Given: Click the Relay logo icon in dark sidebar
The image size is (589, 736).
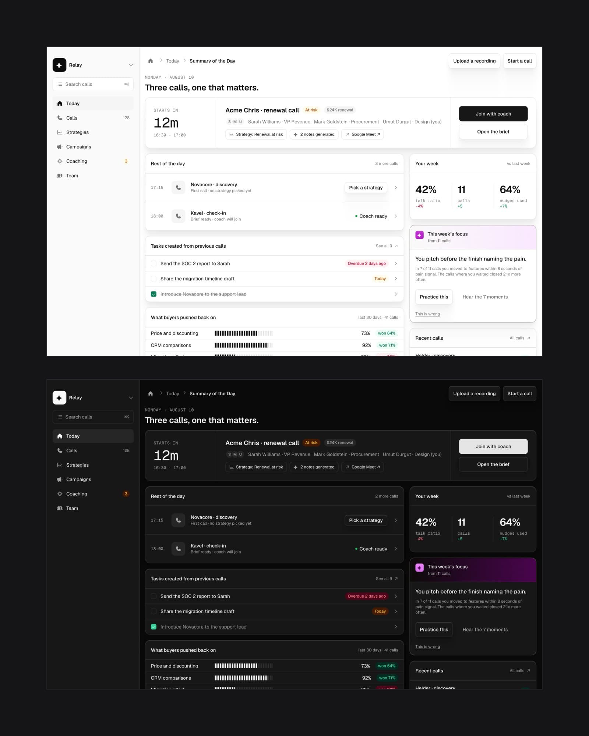Looking at the screenshot, I should [x=59, y=398].
